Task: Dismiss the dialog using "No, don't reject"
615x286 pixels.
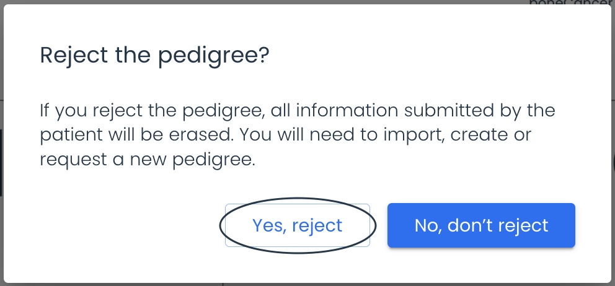Action: [481, 225]
